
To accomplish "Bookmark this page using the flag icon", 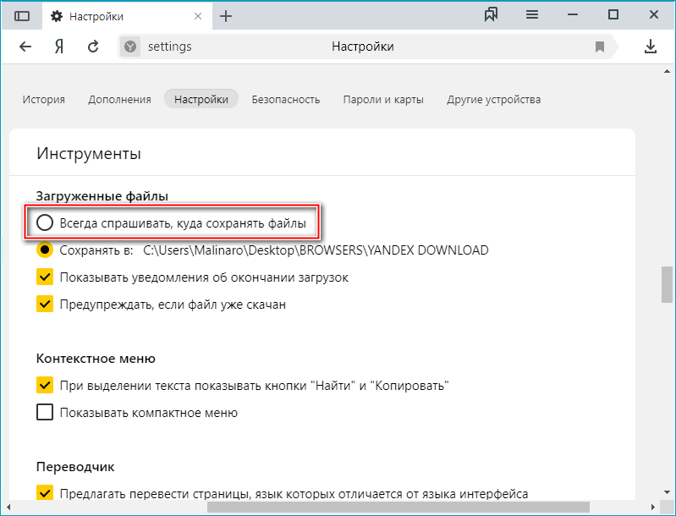I will pyautogui.click(x=600, y=47).
